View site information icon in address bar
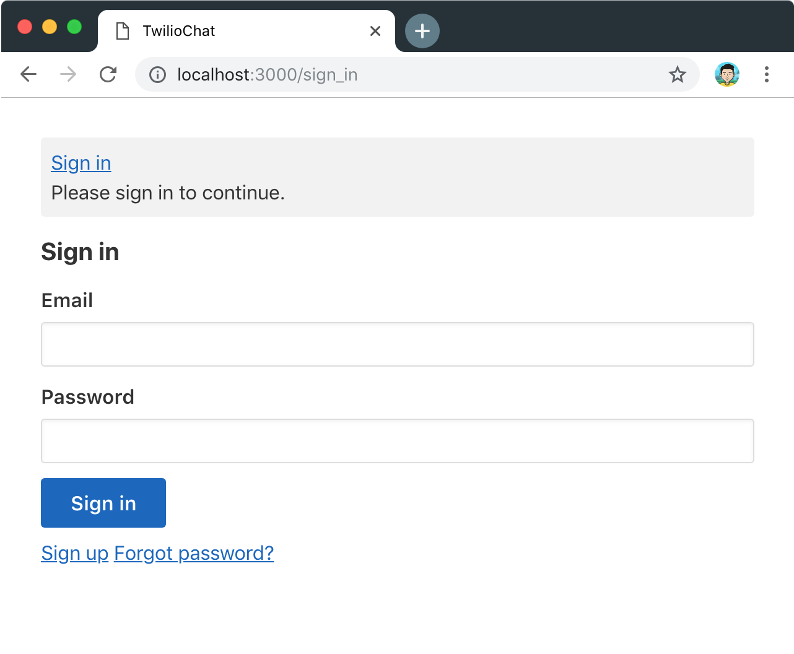The height and width of the screenshot is (654, 794). click(x=158, y=75)
